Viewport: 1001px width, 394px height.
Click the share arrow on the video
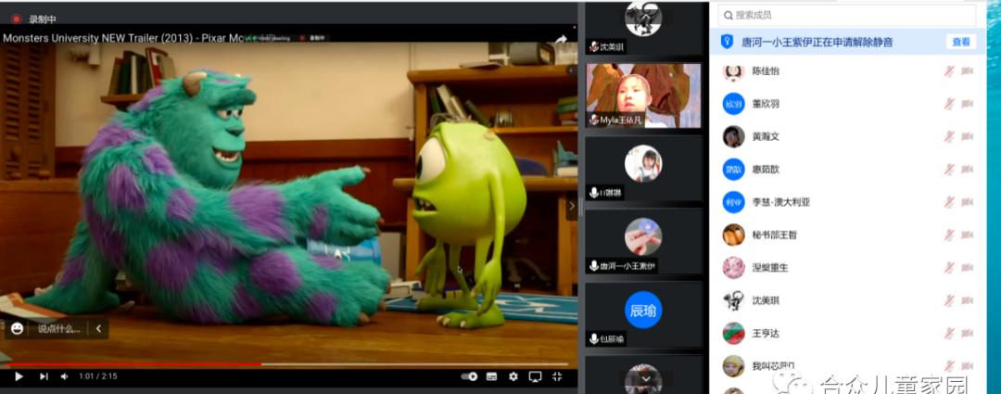[561, 40]
